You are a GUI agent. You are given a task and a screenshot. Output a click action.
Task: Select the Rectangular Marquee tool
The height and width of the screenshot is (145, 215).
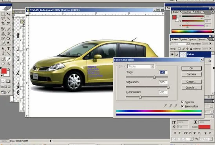3,14
